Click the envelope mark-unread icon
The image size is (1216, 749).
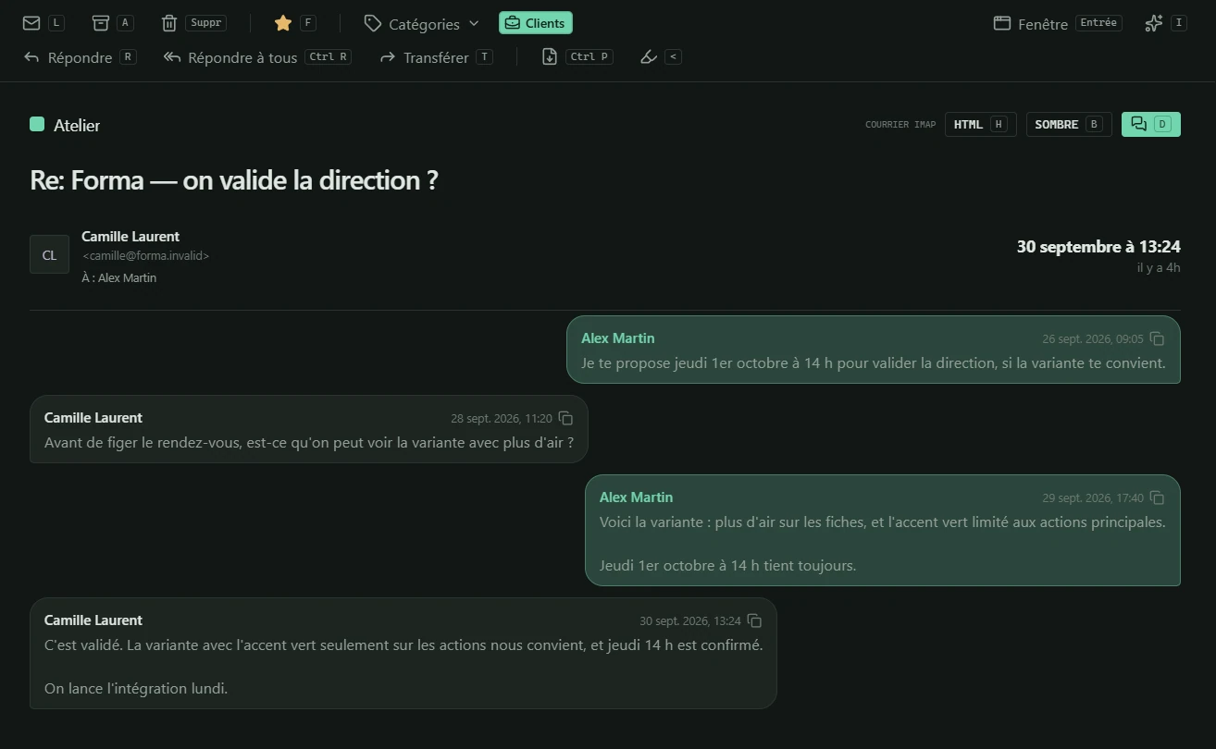point(31,23)
